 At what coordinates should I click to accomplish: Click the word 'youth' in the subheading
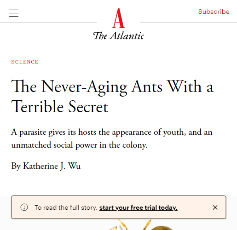173,132
